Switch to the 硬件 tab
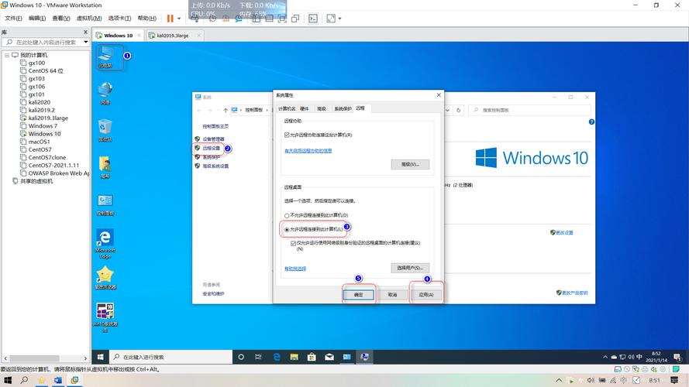Image resolution: width=689 pixels, height=387 pixels. click(x=304, y=109)
